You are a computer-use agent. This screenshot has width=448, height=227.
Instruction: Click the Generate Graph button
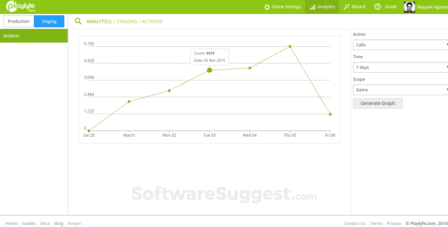tap(378, 103)
